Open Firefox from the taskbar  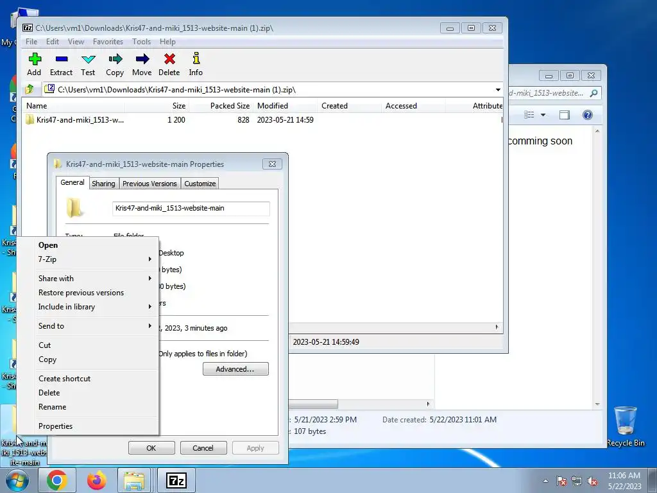[96, 480]
